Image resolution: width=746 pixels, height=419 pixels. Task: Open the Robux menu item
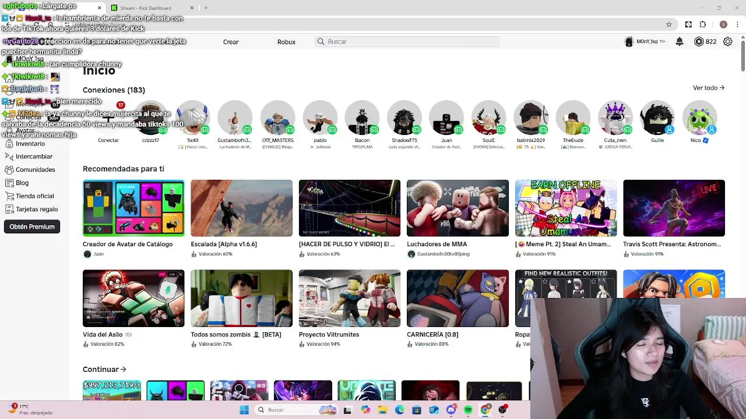click(286, 42)
